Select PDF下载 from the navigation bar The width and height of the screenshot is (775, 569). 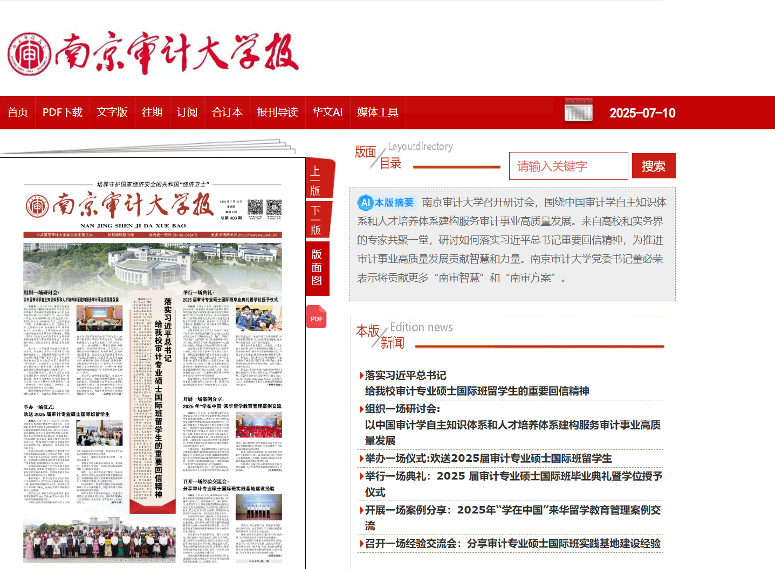click(63, 112)
